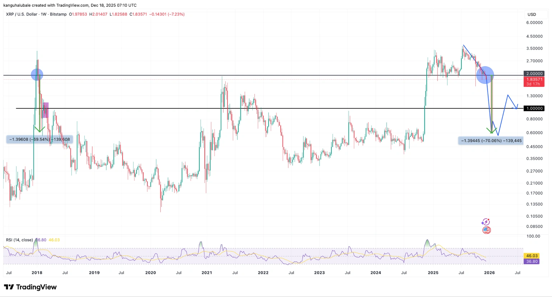Click the 2026 label on the time axis
The width and height of the screenshot is (552, 297).
point(489,273)
